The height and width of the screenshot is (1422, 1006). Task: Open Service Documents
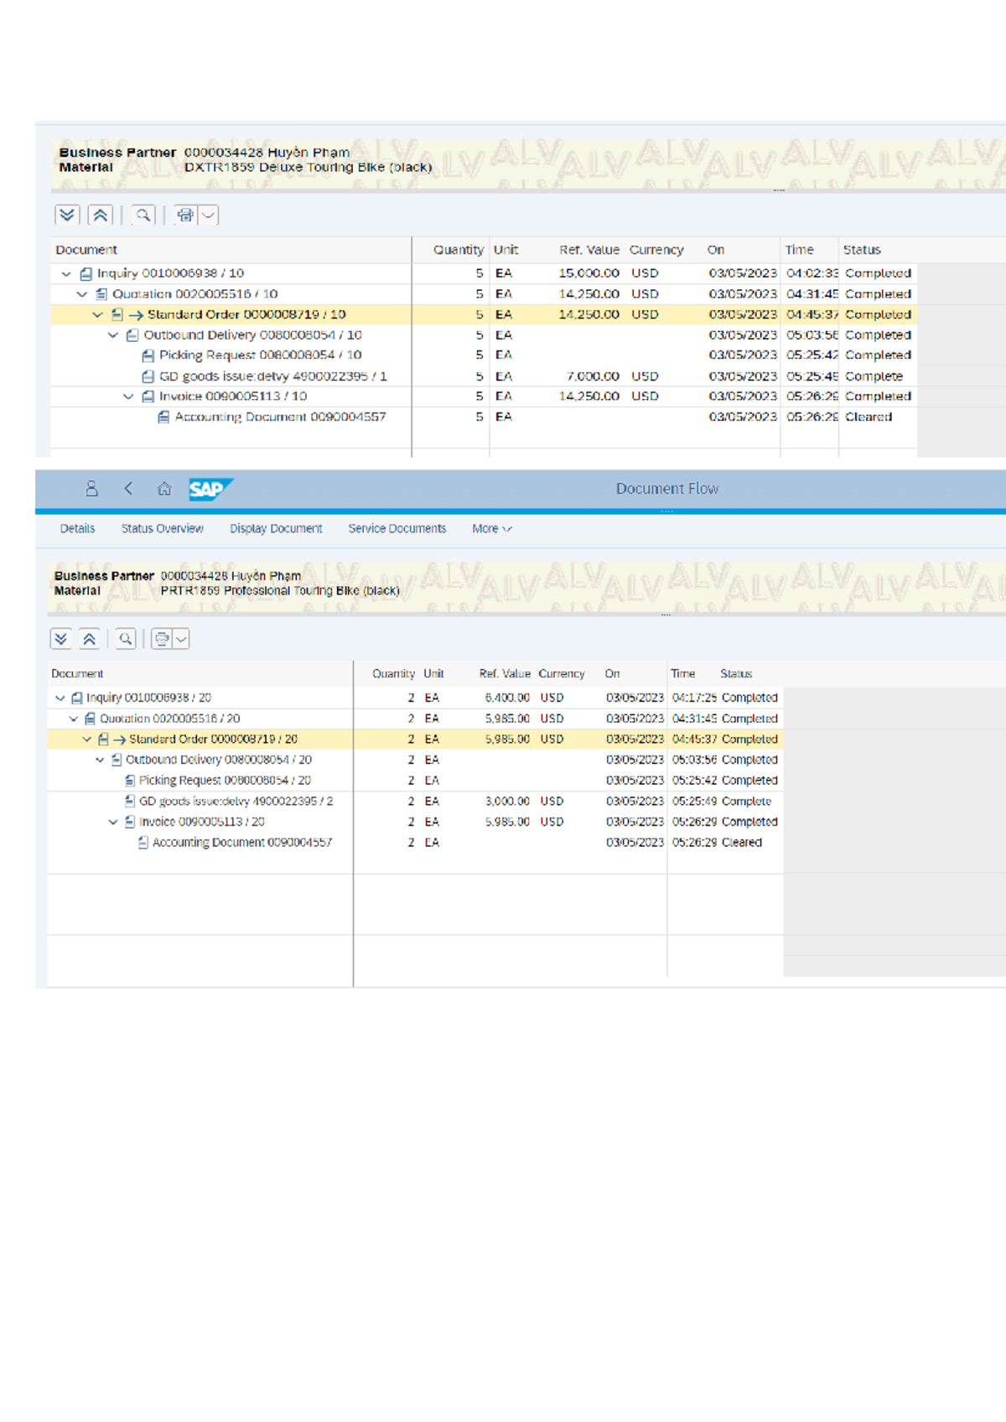[397, 529]
